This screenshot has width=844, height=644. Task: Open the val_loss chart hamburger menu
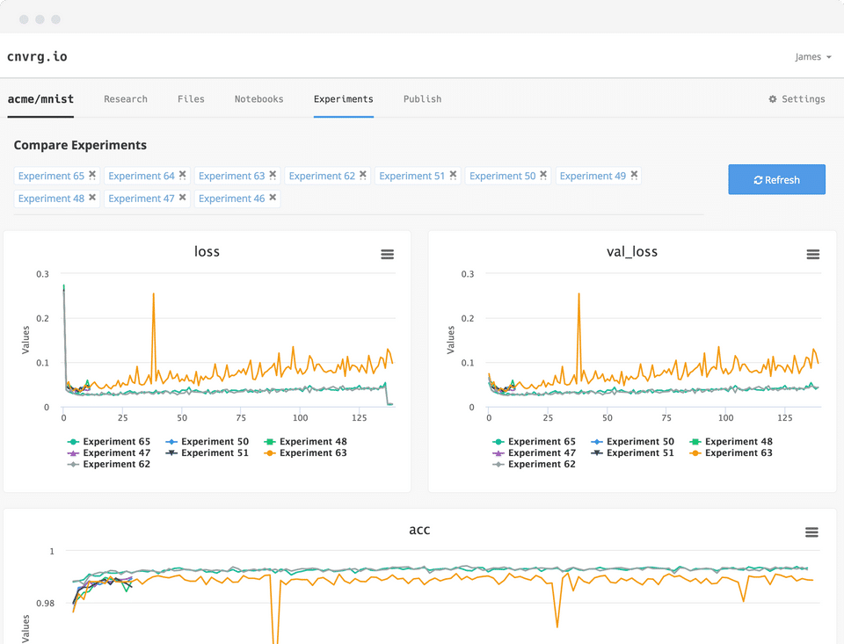(812, 254)
